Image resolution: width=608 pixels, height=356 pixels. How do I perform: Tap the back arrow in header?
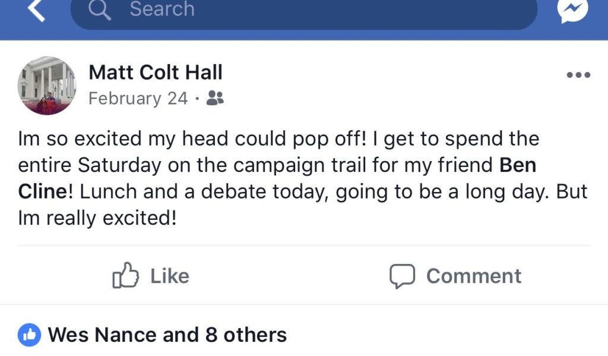pyautogui.click(x=36, y=10)
